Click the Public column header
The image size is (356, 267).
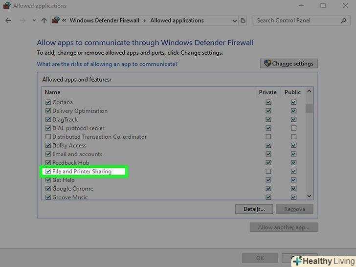click(292, 92)
